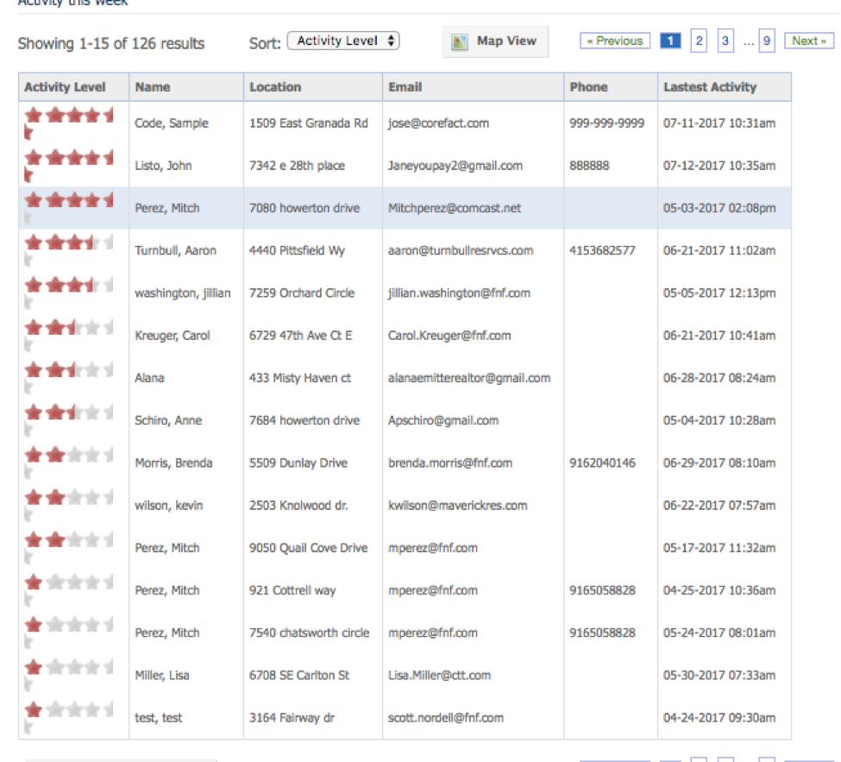841x762 pixels.
Task: Click the email Janeyoupay2@gmail.com
Action: (455, 166)
